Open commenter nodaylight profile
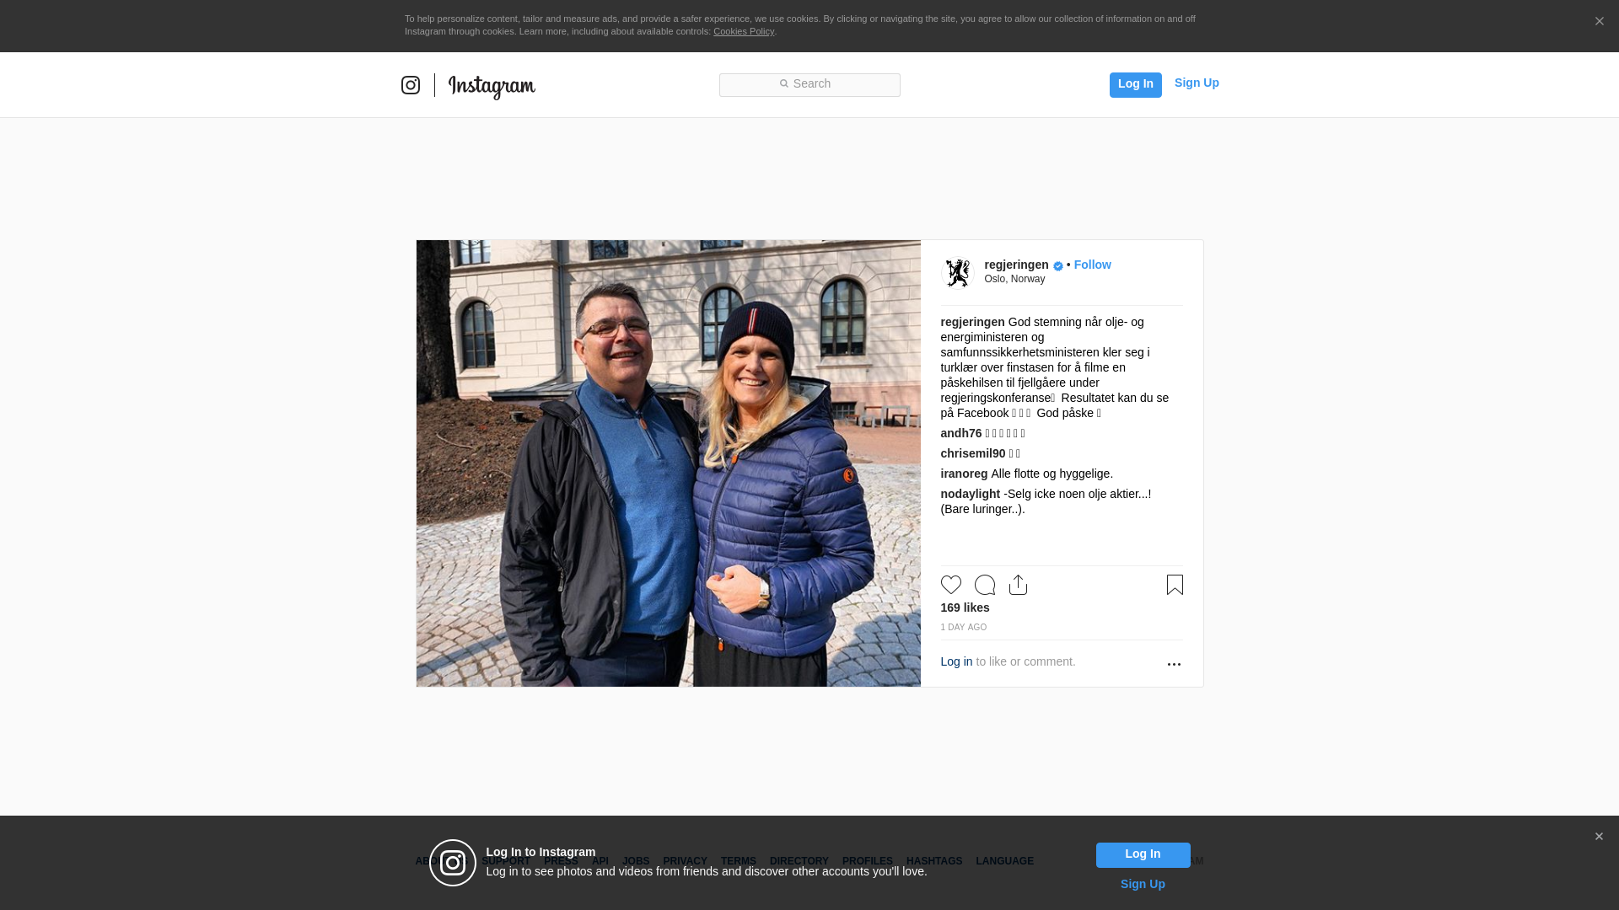 [971, 494]
